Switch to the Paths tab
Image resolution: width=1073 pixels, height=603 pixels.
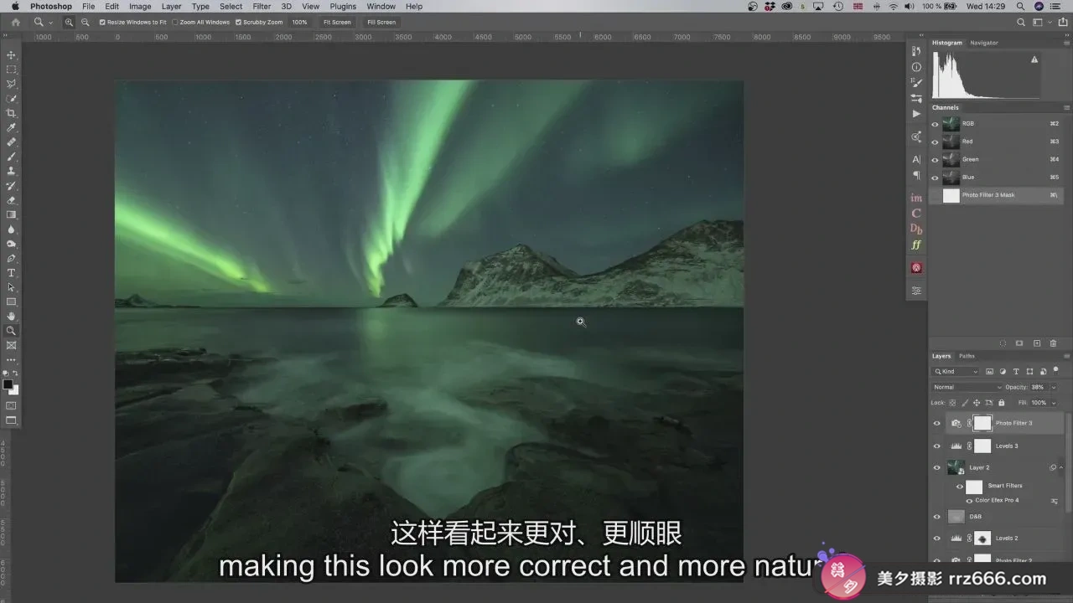[x=967, y=356]
